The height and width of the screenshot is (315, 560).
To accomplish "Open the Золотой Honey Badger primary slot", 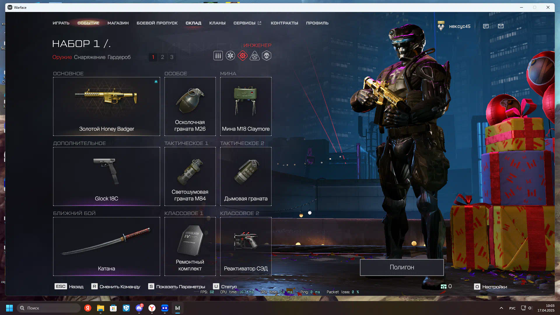I will coord(106,106).
